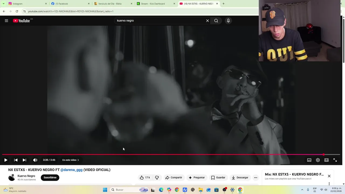Go back in the browser

(x=4, y=11)
